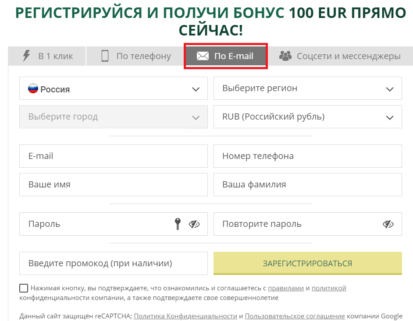Switch to the По телефону tab
The width and height of the screenshot is (413, 321).
[x=135, y=56]
